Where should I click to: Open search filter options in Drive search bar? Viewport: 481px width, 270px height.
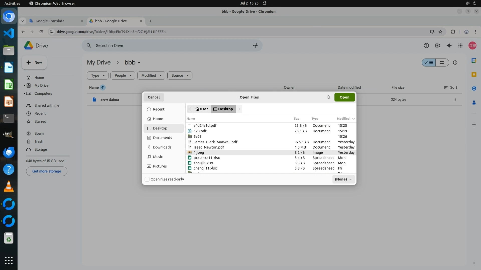click(255, 45)
